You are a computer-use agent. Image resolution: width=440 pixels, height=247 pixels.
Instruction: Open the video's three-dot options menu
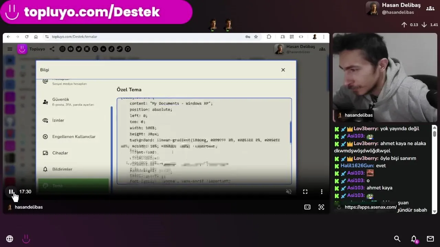pos(322,192)
